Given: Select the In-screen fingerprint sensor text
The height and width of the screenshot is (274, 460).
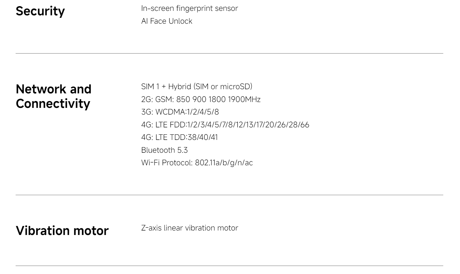Looking at the screenshot, I should click(x=189, y=8).
